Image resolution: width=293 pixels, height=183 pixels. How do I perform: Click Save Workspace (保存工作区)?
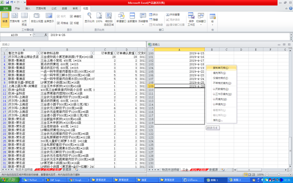point(191,20)
